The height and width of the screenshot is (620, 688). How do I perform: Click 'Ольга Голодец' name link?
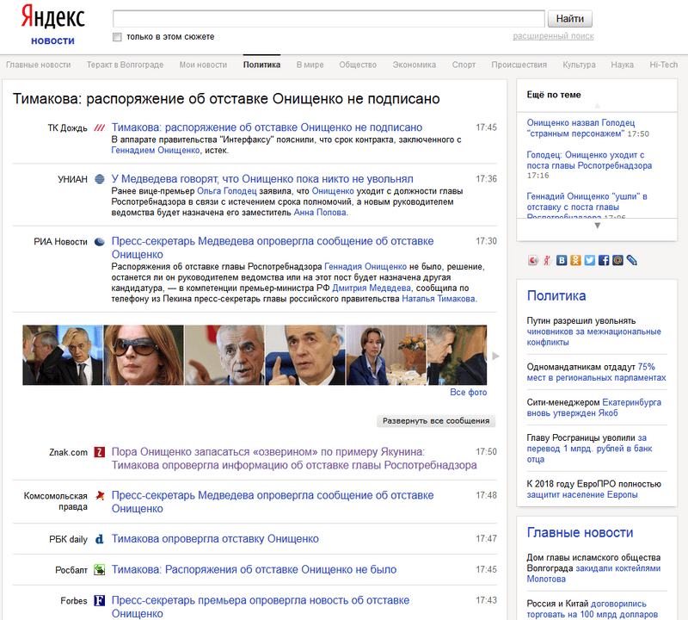227,191
